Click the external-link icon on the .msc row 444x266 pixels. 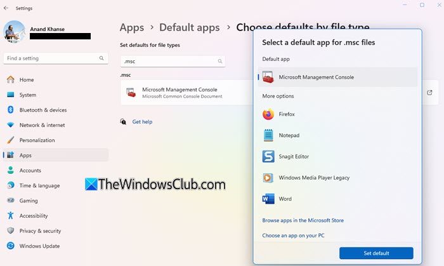coord(429,93)
